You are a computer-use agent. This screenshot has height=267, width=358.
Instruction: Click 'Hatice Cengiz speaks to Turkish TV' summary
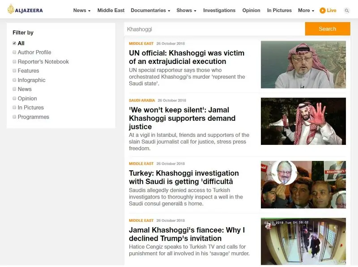click(189, 250)
